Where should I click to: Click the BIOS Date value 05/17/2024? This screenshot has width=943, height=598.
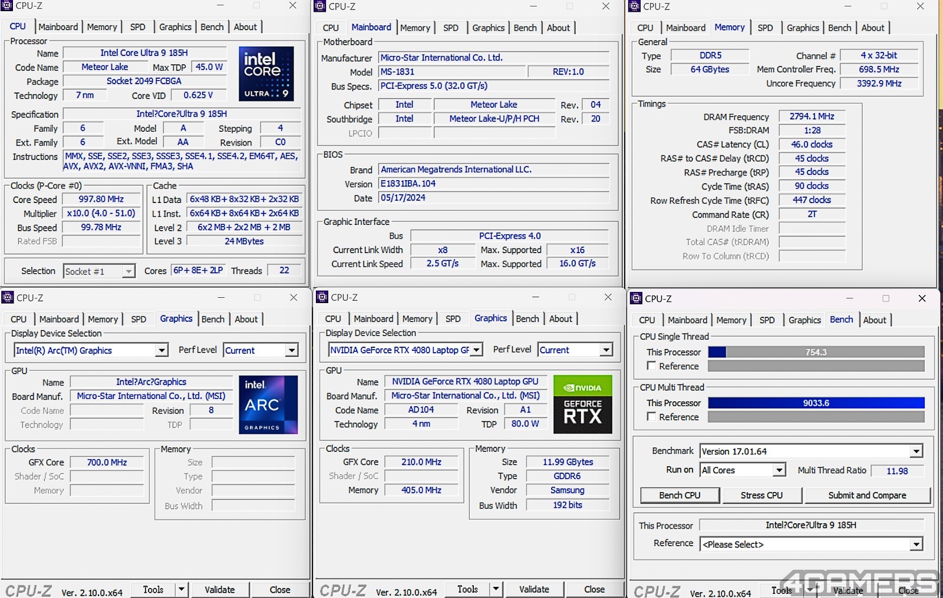494,198
